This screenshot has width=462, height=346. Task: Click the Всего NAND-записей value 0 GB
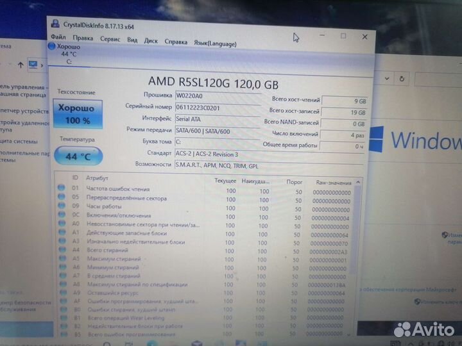(x=343, y=124)
